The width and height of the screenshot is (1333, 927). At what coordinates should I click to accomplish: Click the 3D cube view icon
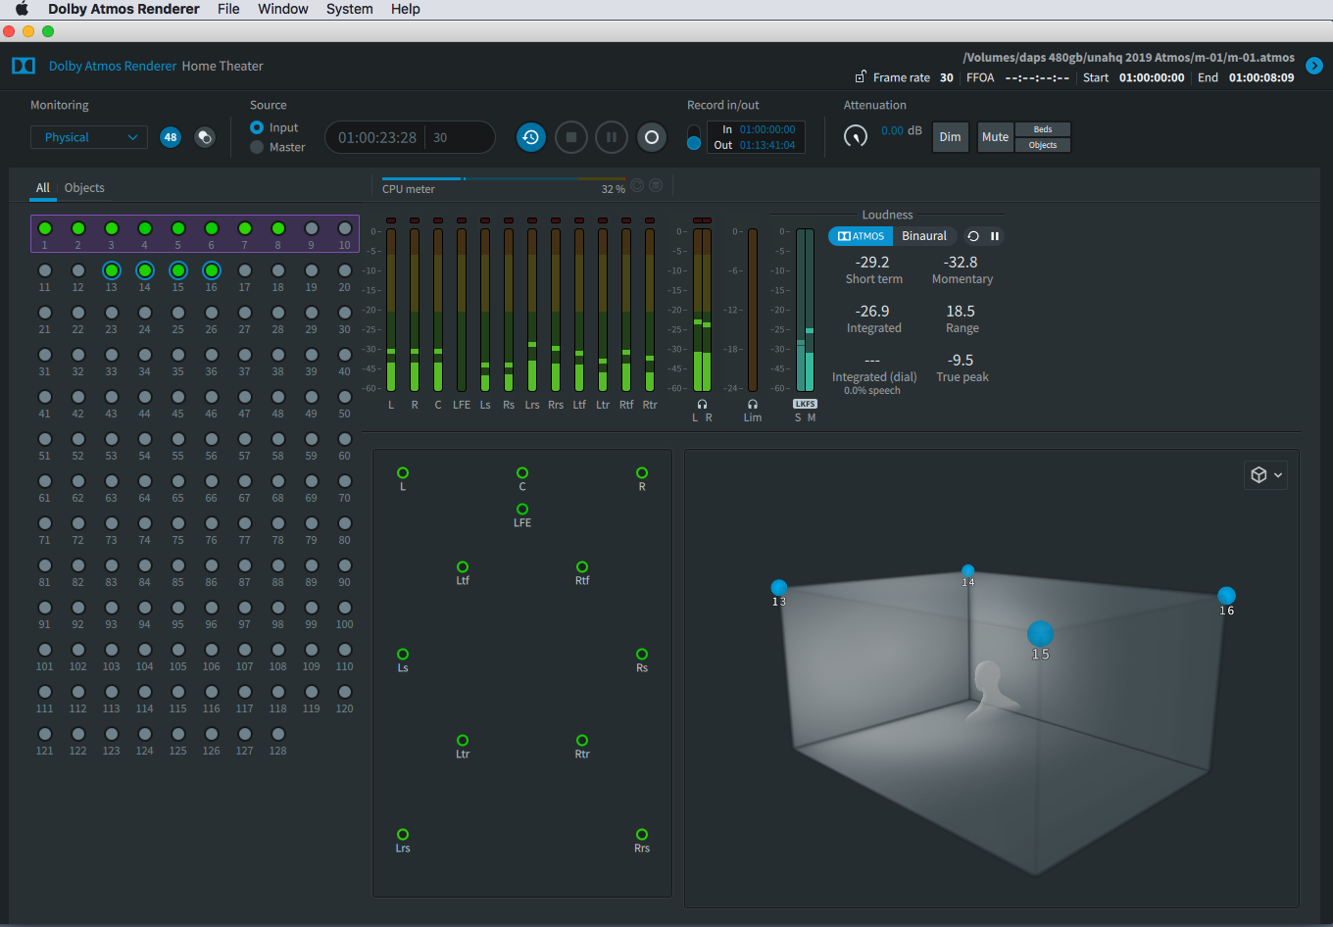click(1259, 475)
